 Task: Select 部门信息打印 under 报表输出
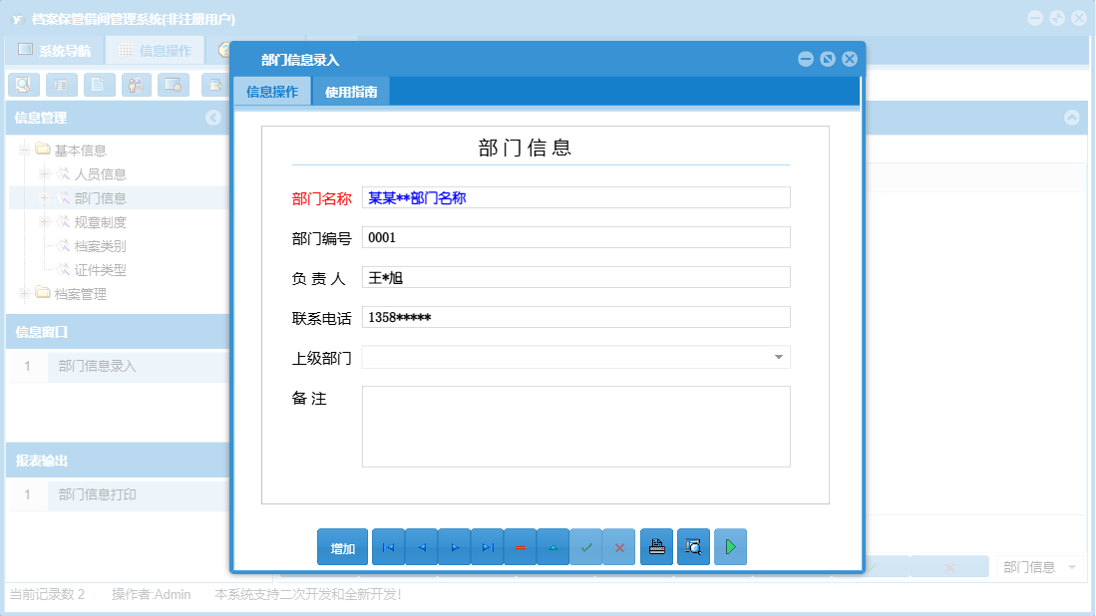(98, 495)
